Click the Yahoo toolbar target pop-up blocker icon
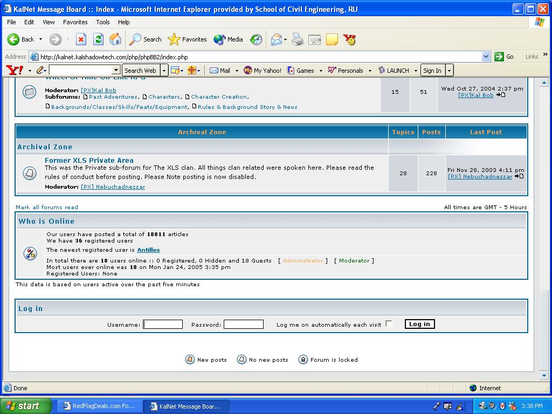This screenshot has width=552, height=414. pos(191,71)
